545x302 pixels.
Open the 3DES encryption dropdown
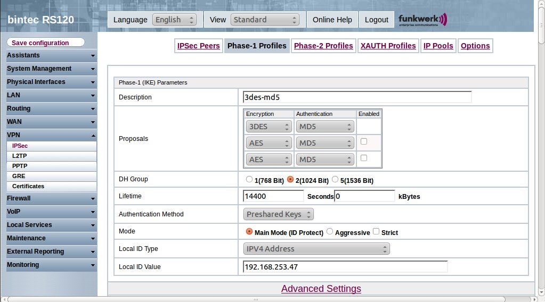coord(269,127)
